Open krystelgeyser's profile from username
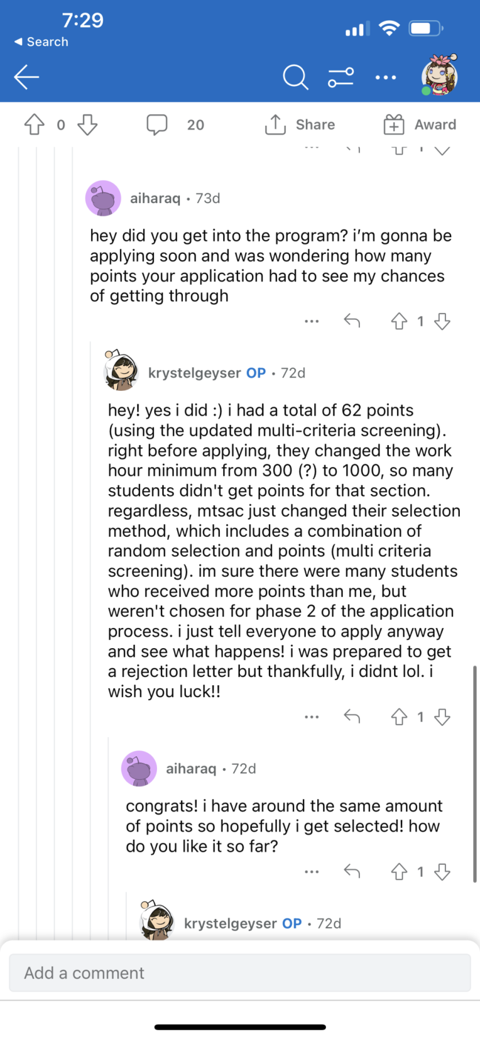The height and width of the screenshot is (1039, 480). point(194,373)
